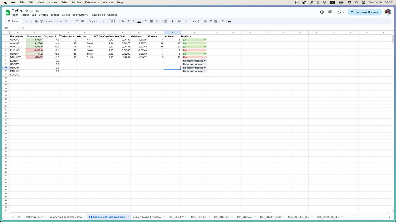Viewport: 396px width, 222px height.
Task: Open vertical align dropdown
Action: pyautogui.click(x=173, y=21)
